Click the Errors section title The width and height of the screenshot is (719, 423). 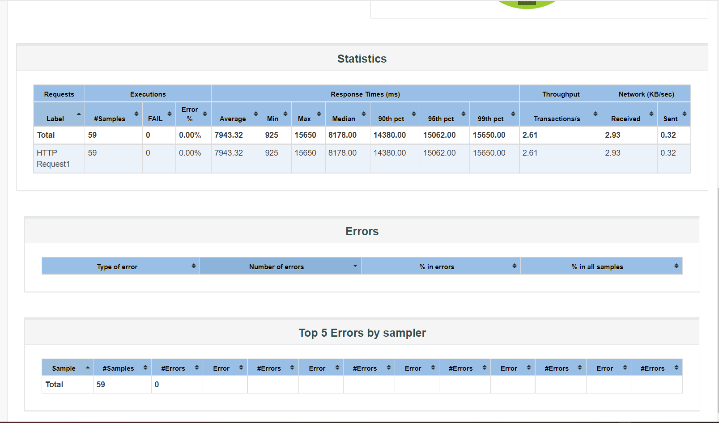pyautogui.click(x=362, y=231)
